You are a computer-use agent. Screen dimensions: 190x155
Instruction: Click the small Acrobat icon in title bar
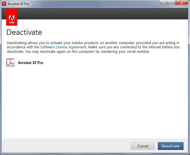[4, 4]
